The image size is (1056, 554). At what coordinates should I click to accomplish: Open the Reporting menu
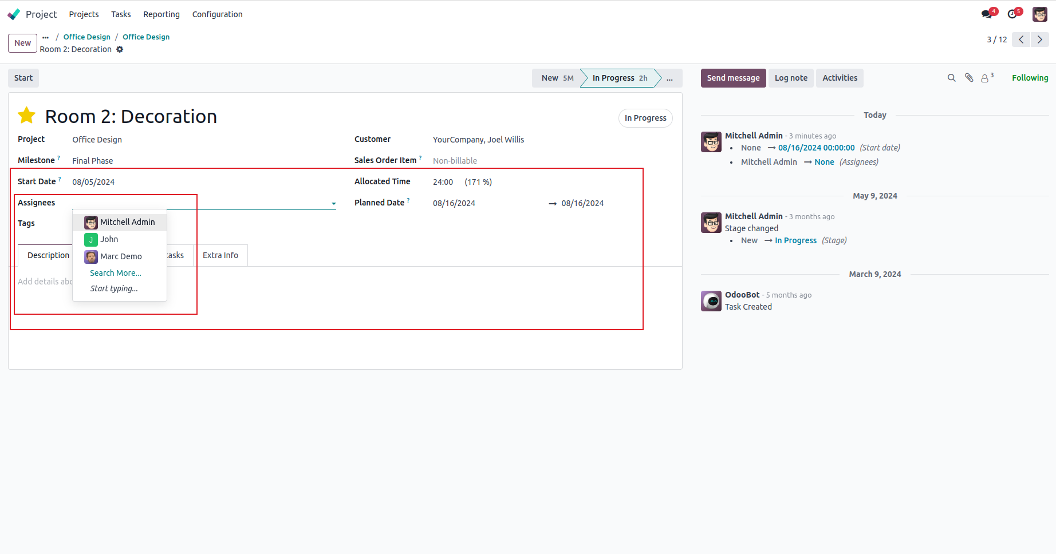[161, 14]
